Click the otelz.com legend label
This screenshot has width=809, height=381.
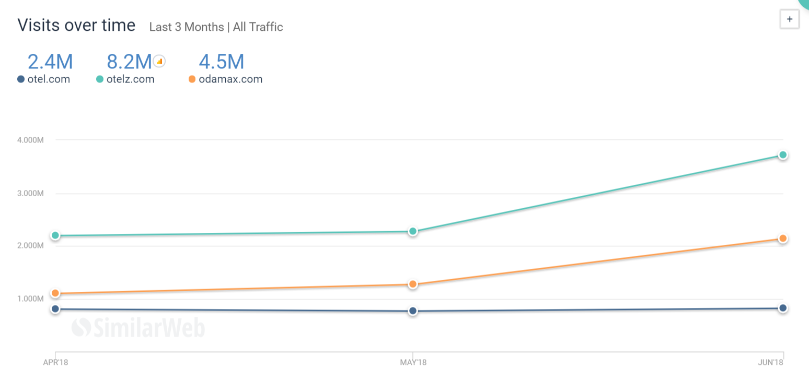[130, 79]
